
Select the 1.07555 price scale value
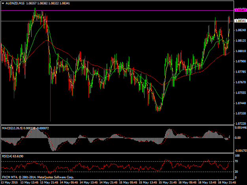241,93
